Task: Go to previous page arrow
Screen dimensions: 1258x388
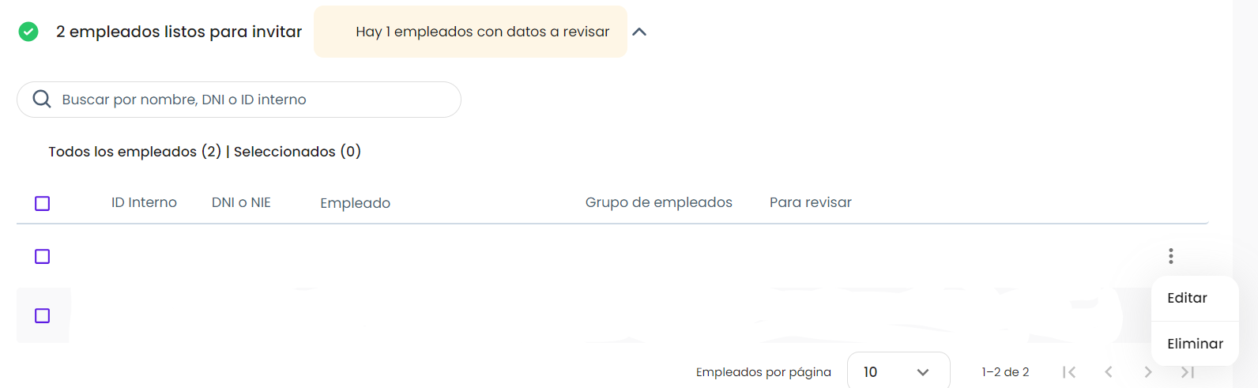Action: point(1109,372)
